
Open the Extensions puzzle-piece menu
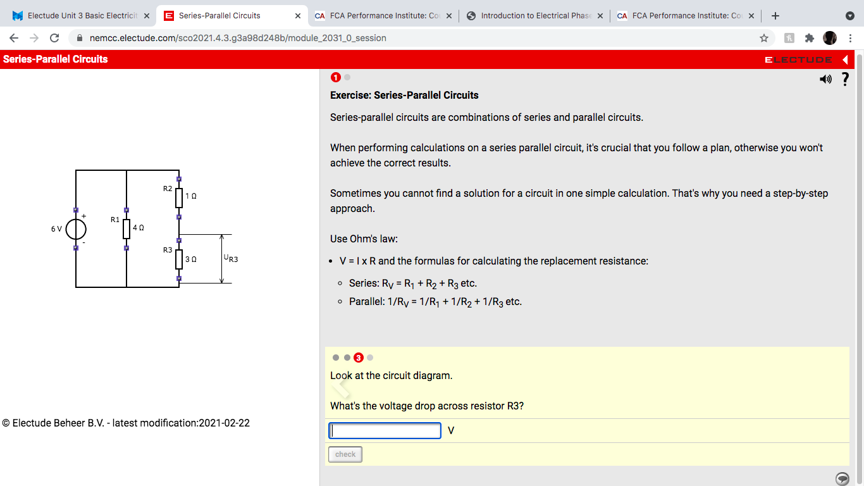809,38
